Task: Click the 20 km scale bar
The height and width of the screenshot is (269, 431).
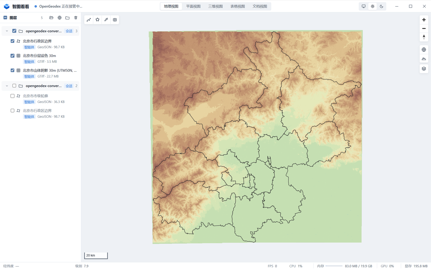Action: click(96, 255)
